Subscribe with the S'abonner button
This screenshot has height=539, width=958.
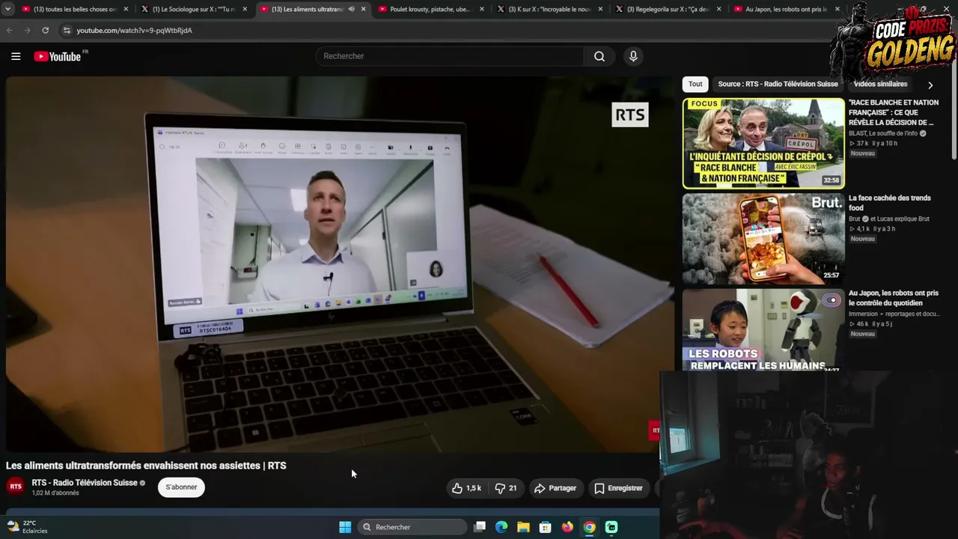click(x=181, y=487)
